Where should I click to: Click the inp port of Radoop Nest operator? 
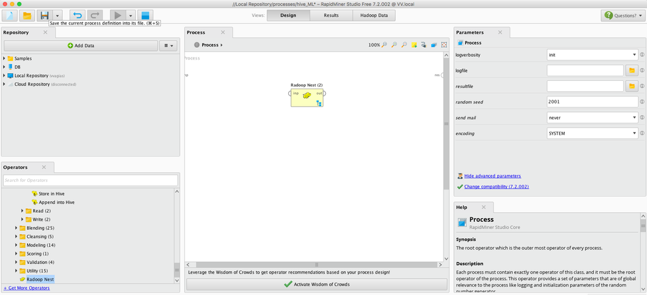pyautogui.click(x=290, y=94)
